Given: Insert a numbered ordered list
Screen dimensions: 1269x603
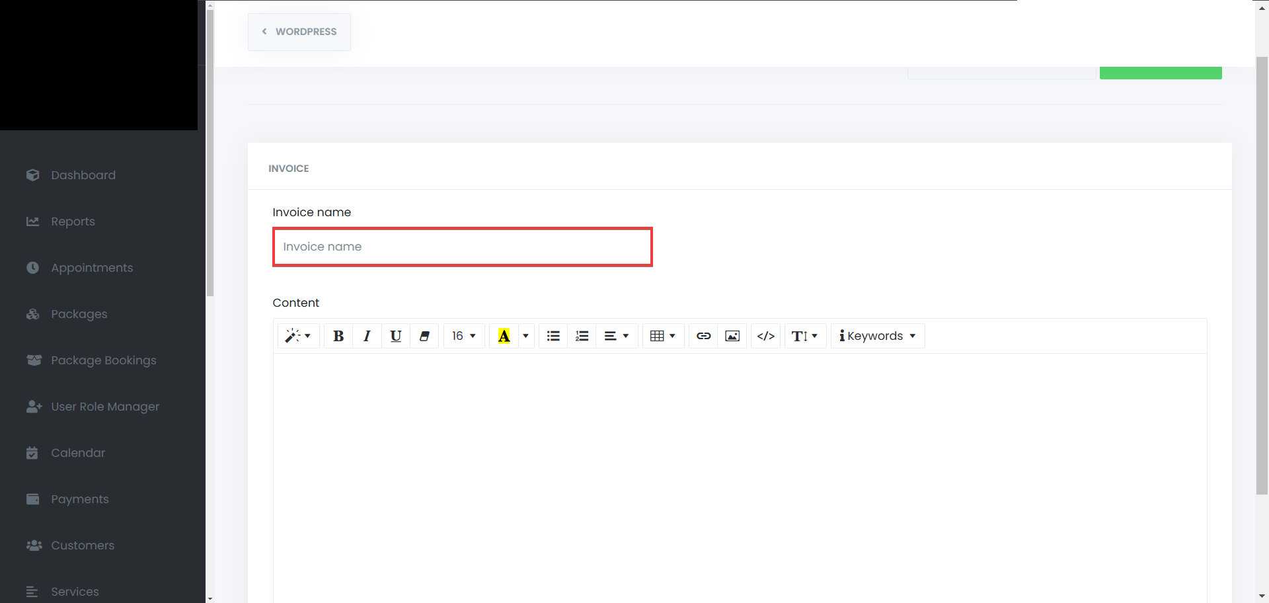Looking at the screenshot, I should click(x=582, y=336).
